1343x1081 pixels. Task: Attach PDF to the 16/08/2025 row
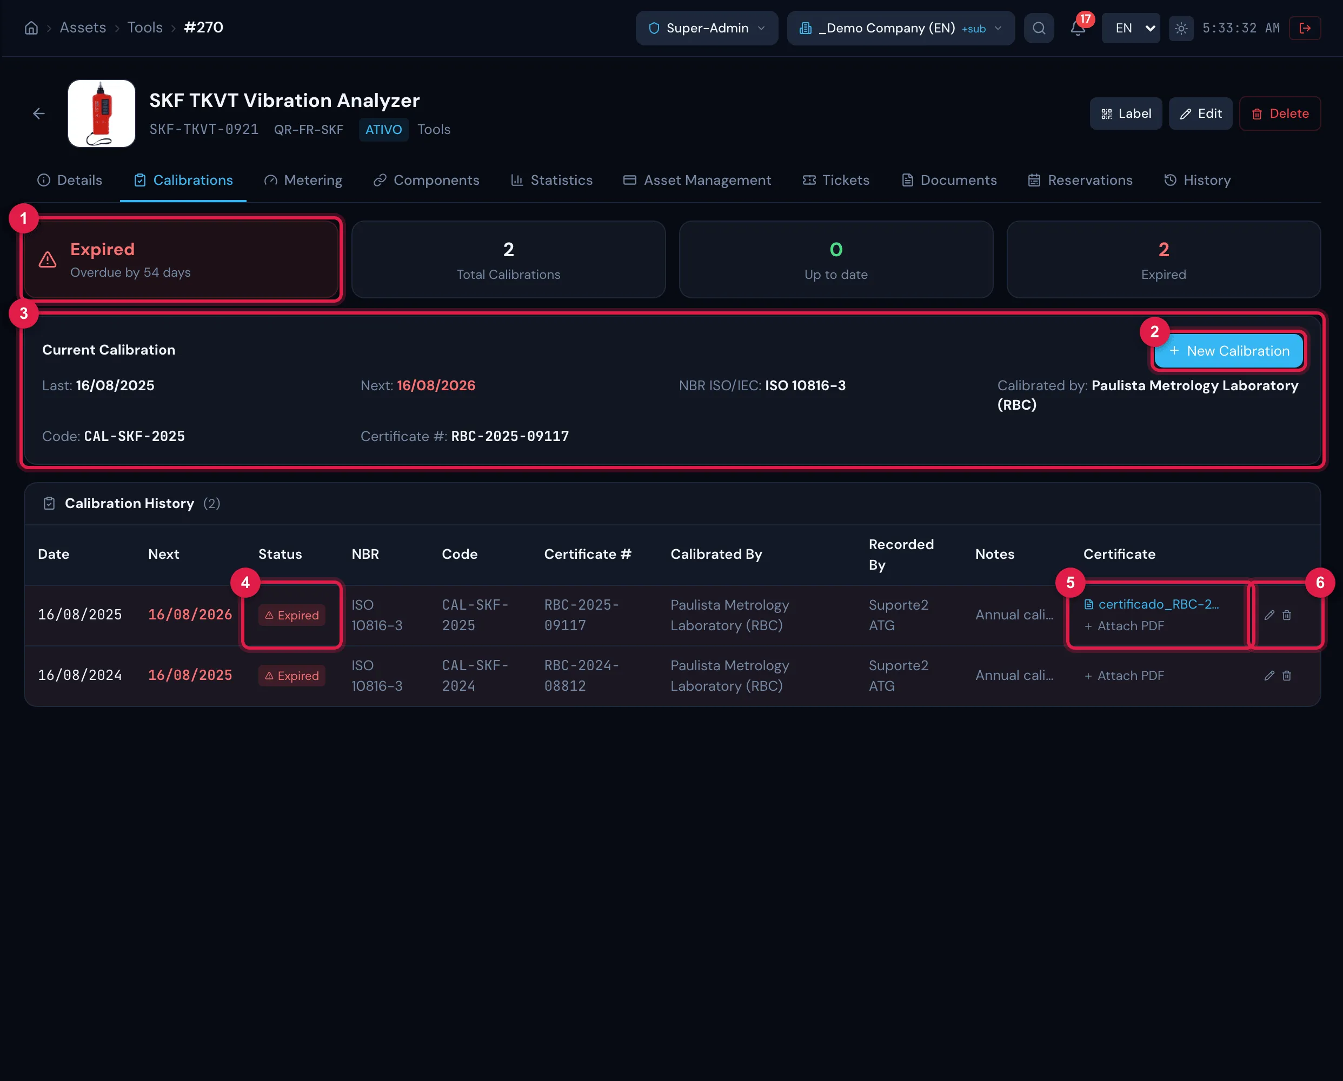1123,626
